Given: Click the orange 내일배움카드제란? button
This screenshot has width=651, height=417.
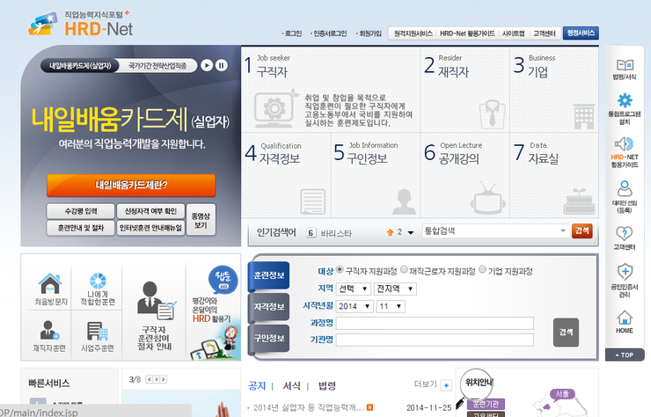Looking at the screenshot, I should pos(130,186).
